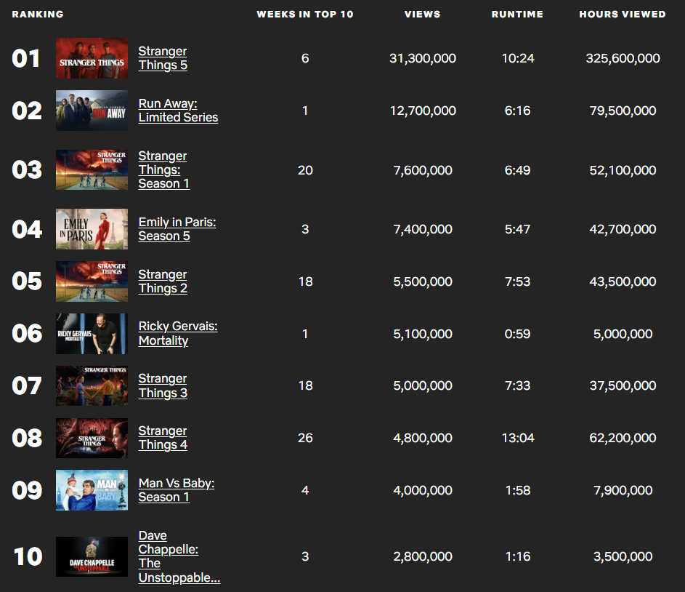Select the rank number 10
The width and height of the screenshot is (685, 592).
coord(28,556)
